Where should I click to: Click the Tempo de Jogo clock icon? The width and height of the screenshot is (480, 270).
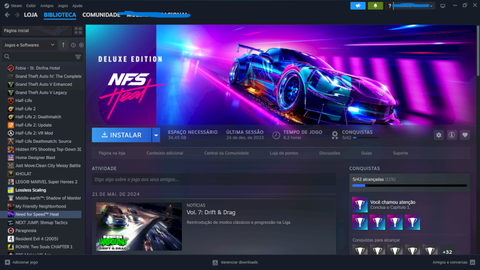click(276, 135)
